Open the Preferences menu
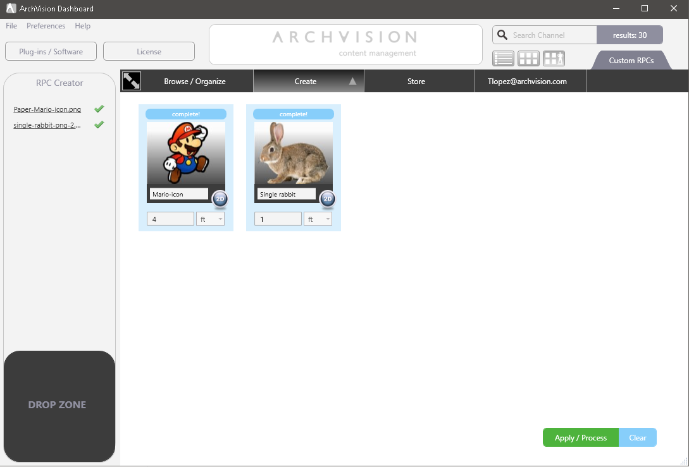The width and height of the screenshot is (689, 467). pos(46,26)
